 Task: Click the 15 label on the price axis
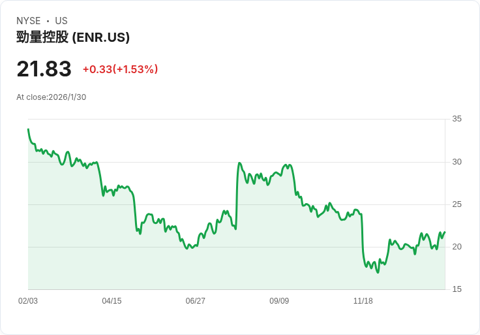(457, 289)
